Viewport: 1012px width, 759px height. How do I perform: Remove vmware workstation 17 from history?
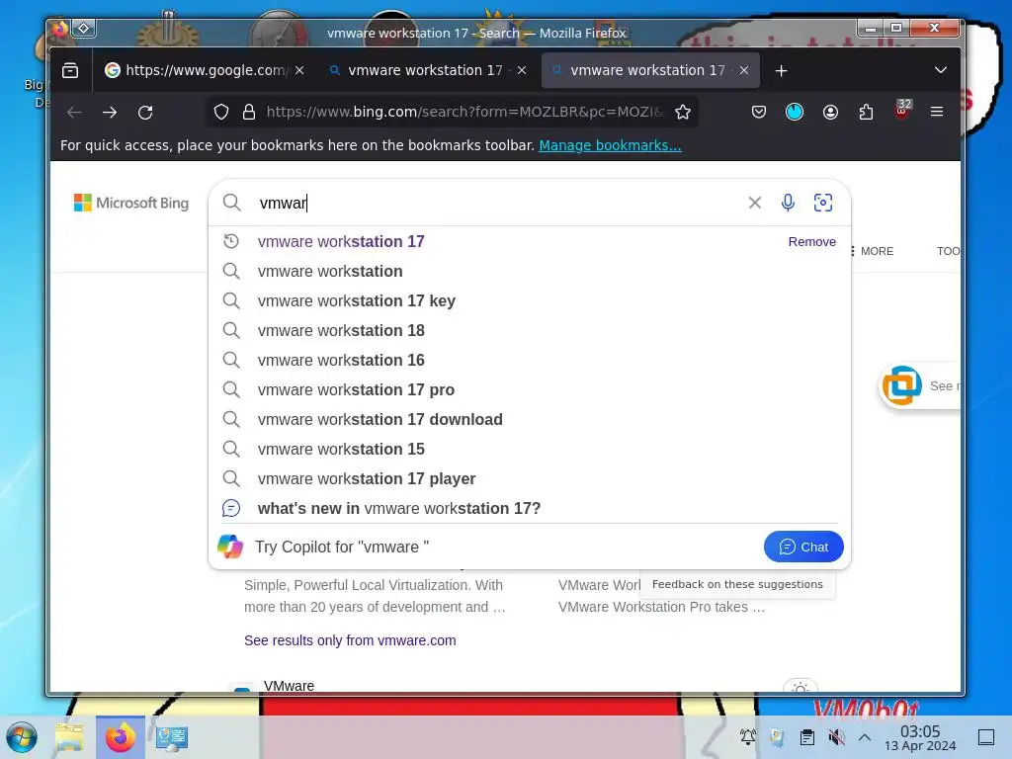pos(812,241)
